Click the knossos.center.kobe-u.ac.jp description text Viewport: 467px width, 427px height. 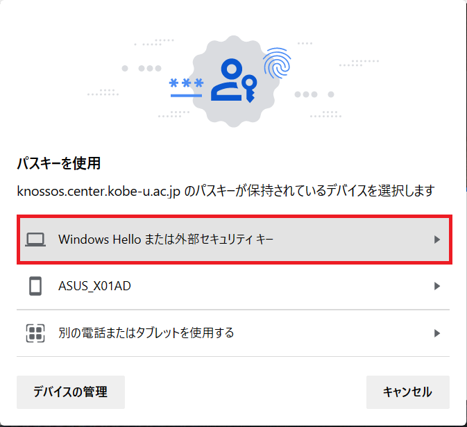click(x=226, y=191)
